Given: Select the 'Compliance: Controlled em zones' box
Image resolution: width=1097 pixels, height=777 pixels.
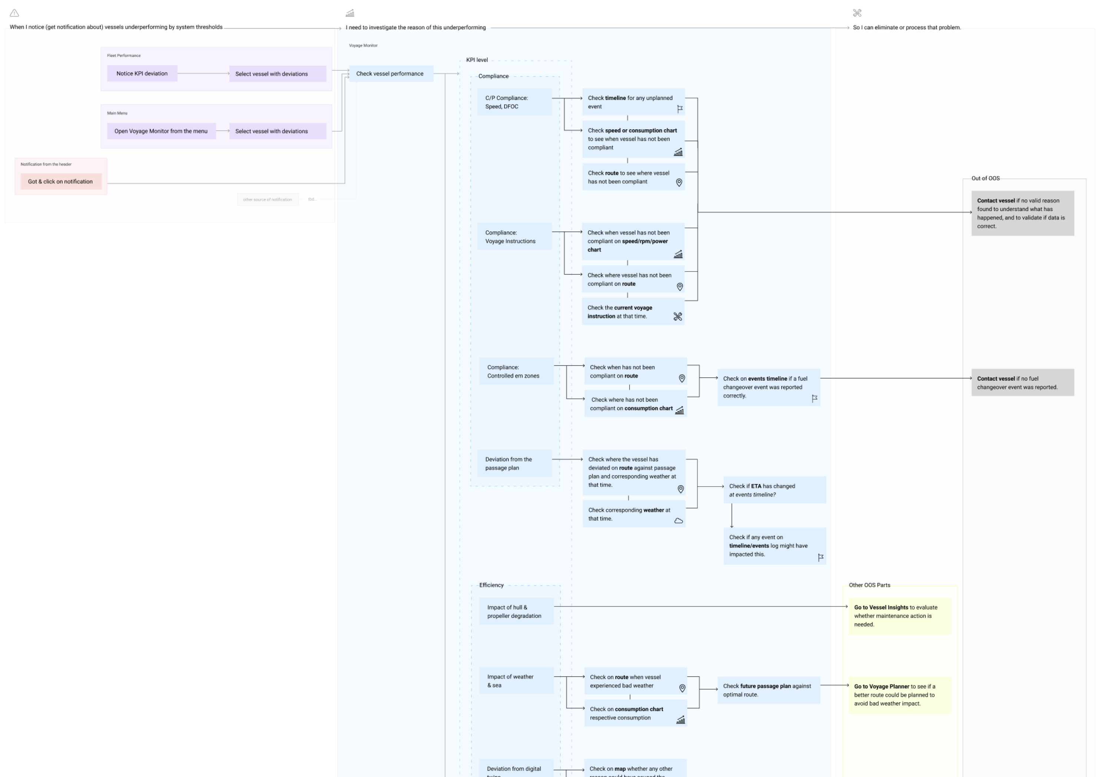Looking at the screenshot, I should [516, 371].
